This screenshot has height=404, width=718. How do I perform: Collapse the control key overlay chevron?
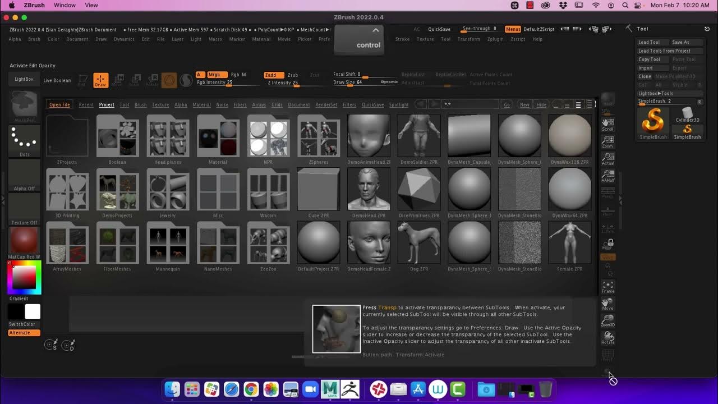pyautogui.click(x=376, y=30)
